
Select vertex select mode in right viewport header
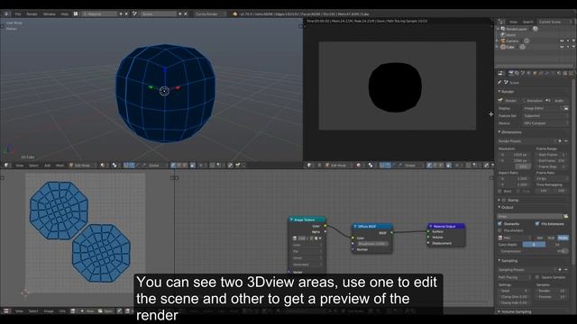(x=429, y=166)
